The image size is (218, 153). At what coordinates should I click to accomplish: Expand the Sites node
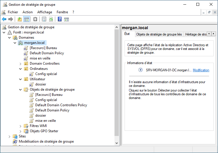coord(10,136)
